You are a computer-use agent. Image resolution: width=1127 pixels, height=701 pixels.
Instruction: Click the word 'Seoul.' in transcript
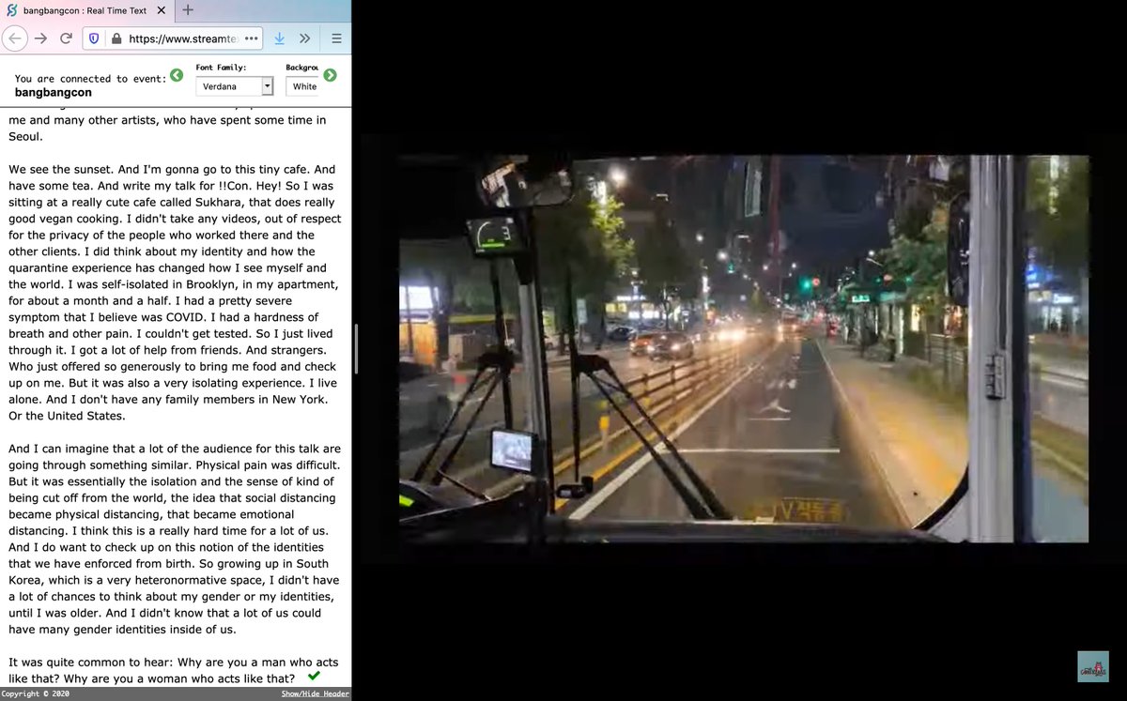pyautogui.click(x=26, y=136)
